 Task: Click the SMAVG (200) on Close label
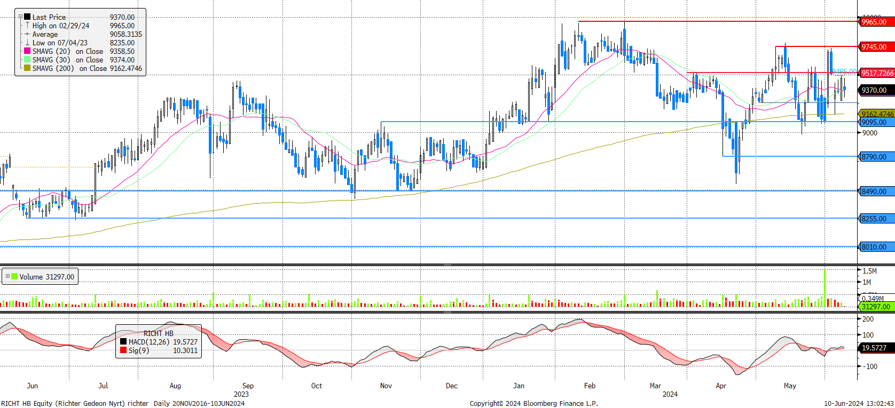[69, 68]
